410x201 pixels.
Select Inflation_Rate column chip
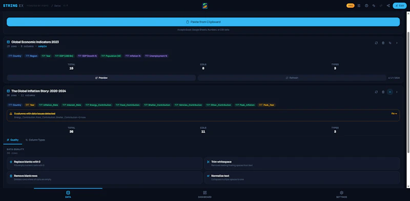click(x=48, y=105)
